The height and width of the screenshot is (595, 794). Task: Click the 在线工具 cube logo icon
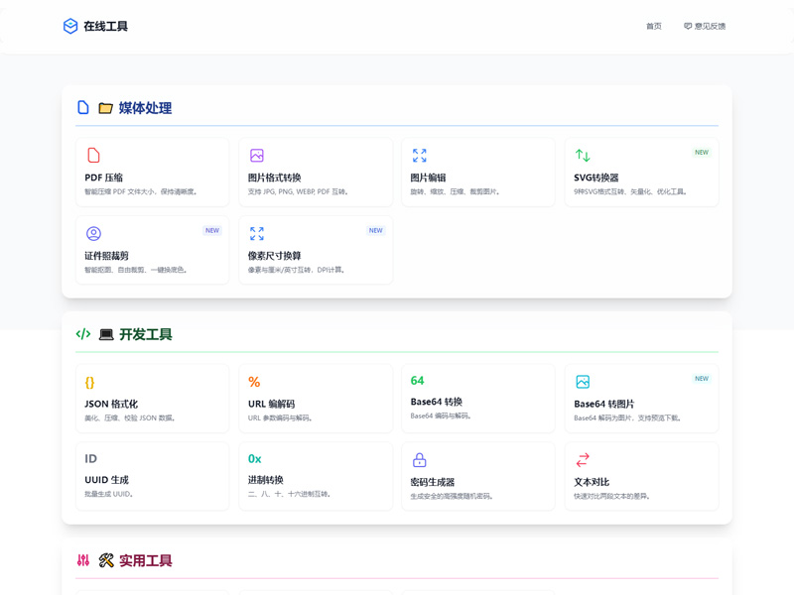(70, 26)
